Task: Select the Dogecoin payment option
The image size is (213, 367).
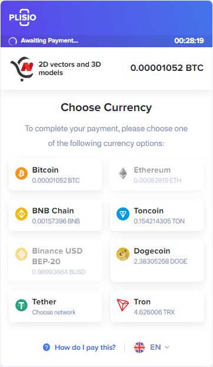Action: (157, 261)
